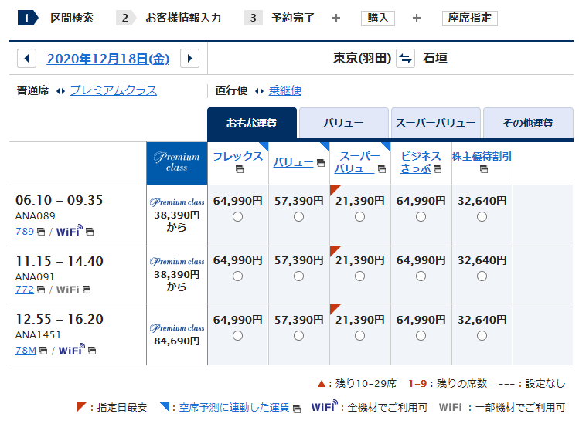
Task: Open popup icon next to ビジネスきっぷ header
Action: (x=438, y=169)
